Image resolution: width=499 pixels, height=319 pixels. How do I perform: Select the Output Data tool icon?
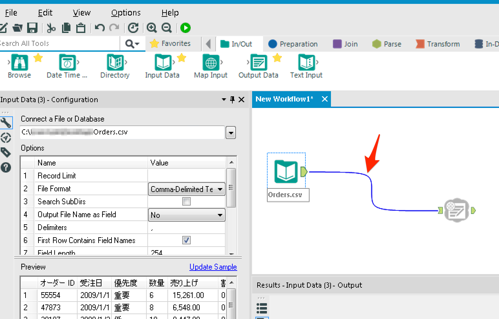[x=259, y=63]
